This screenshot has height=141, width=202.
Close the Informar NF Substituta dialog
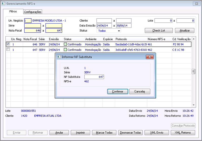click(149, 57)
